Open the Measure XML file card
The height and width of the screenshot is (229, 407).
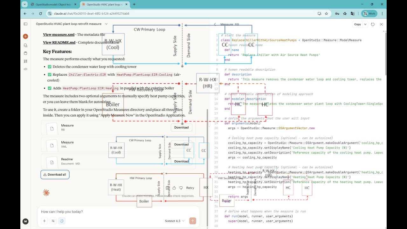118,144
